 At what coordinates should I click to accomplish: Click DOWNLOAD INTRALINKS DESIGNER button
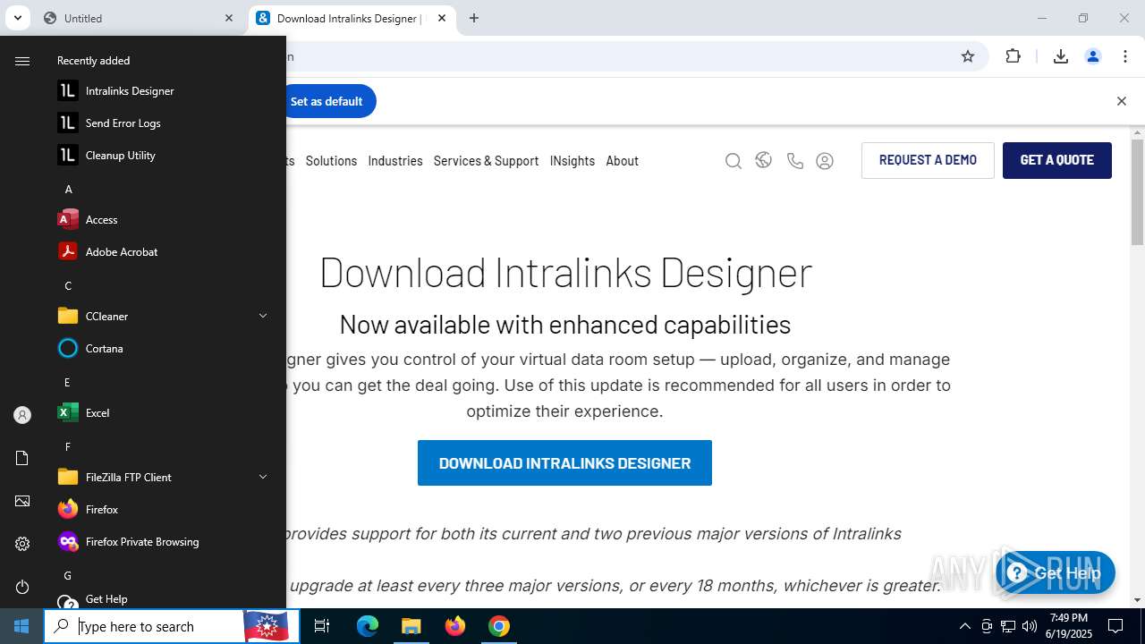564,463
